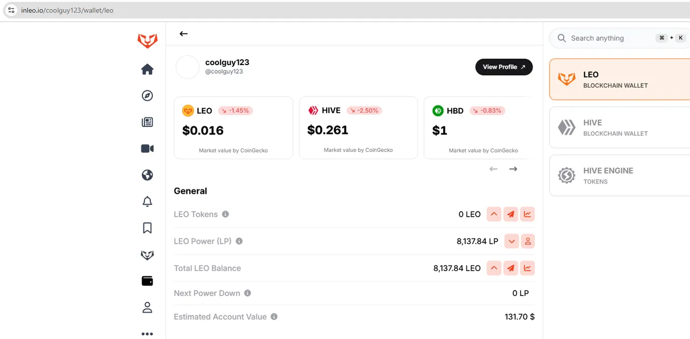The width and height of the screenshot is (690, 339).
Task: Click the -2.50% change badge on HIVE
Action: pos(364,110)
